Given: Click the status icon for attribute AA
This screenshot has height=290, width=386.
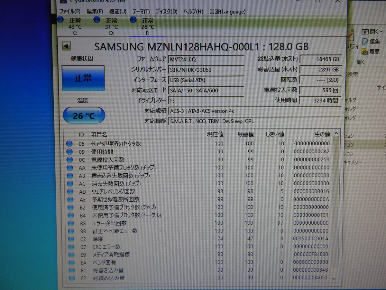Looking at the screenshot, I should pos(69,168).
